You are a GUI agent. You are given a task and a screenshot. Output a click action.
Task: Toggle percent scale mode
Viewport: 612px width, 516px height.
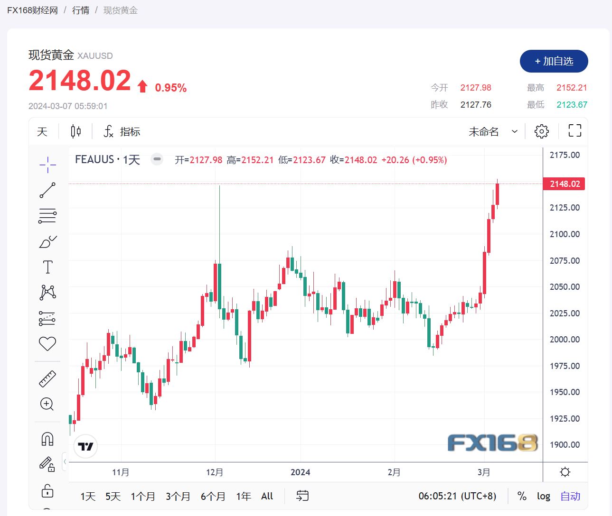pos(522,496)
